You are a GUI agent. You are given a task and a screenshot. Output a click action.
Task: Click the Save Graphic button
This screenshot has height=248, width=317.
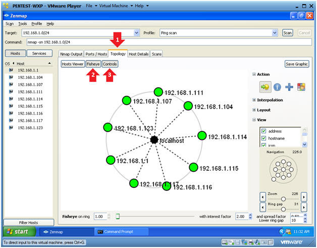click(297, 64)
